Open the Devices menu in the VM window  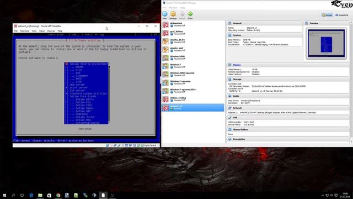[x=51, y=31]
